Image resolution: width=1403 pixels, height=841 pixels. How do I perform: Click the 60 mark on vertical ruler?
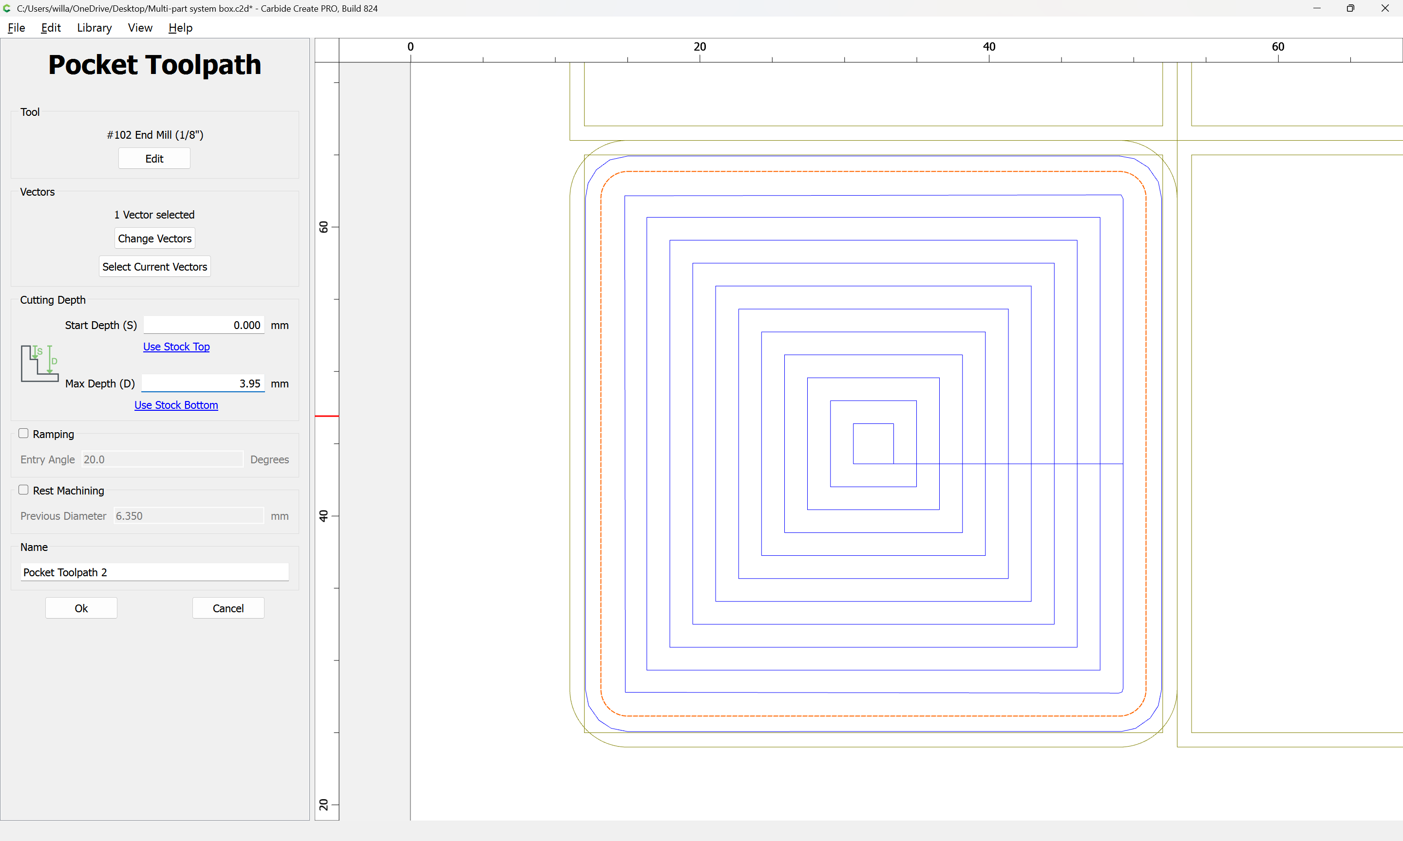[x=323, y=227]
